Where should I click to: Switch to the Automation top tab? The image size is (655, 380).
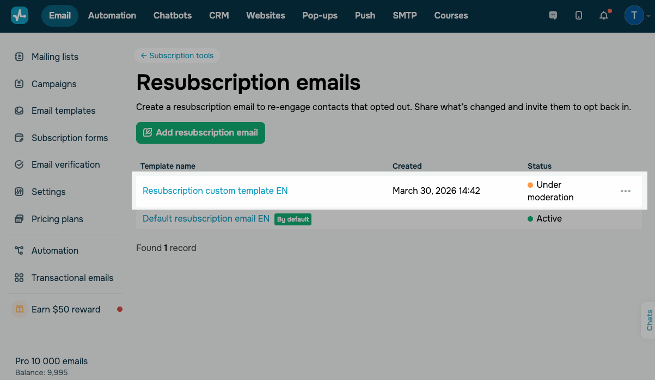tap(112, 15)
